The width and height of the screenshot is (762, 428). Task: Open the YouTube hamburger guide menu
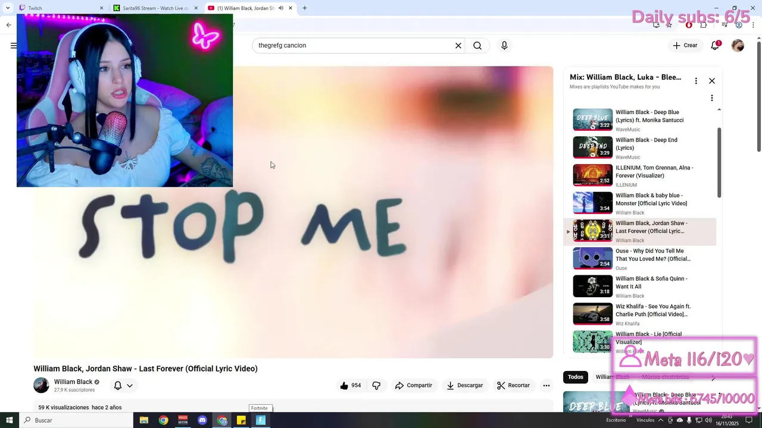tap(13, 45)
